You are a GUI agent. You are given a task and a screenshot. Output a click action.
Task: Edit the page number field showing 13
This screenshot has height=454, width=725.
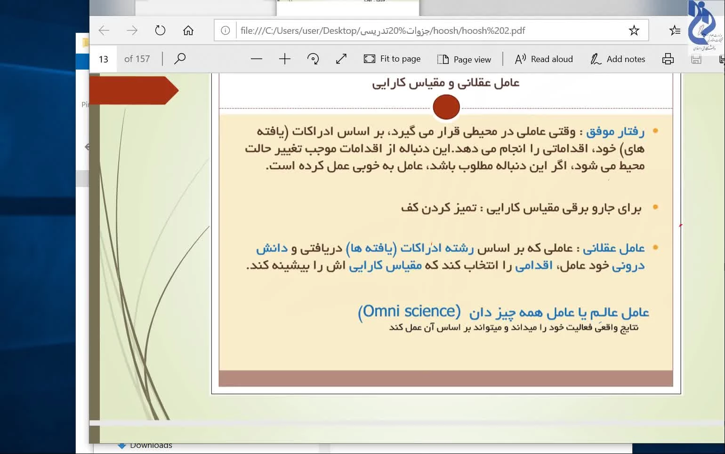(x=103, y=59)
